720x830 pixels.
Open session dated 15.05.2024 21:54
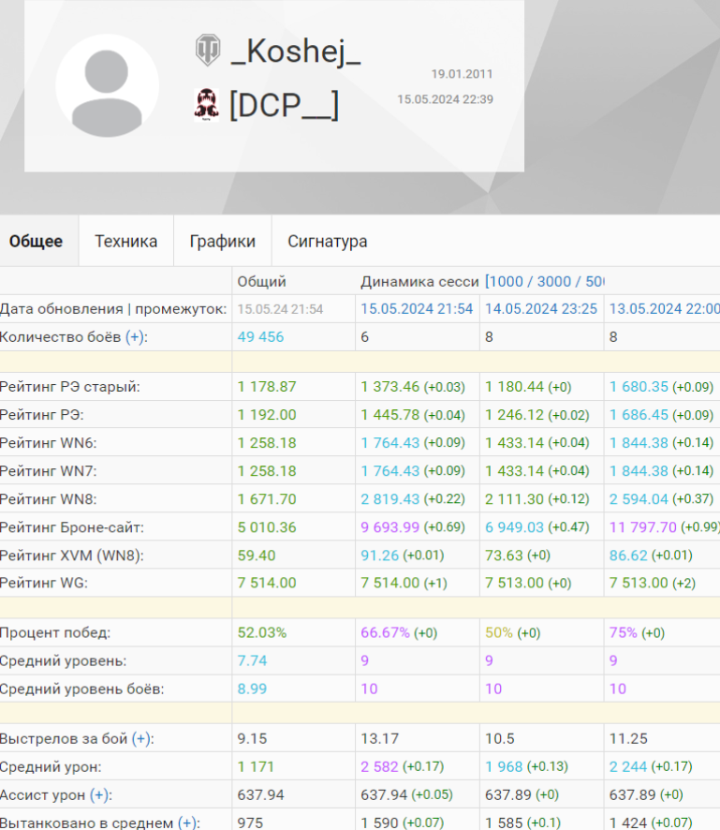(x=417, y=309)
